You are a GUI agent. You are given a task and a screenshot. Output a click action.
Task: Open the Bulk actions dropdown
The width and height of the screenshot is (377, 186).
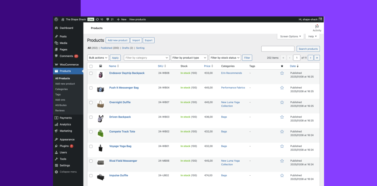coord(98,58)
